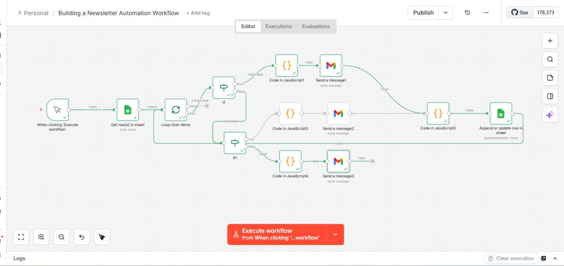Open the Loop Over Items node
The height and width of the screenshot is (266, 564).
(x=176, y=109)
